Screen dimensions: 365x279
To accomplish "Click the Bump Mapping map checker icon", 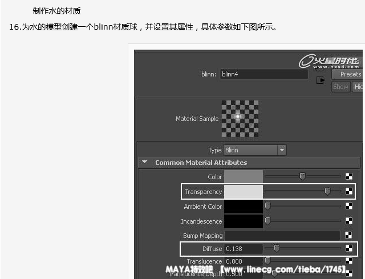I will [x=349, y=235].
